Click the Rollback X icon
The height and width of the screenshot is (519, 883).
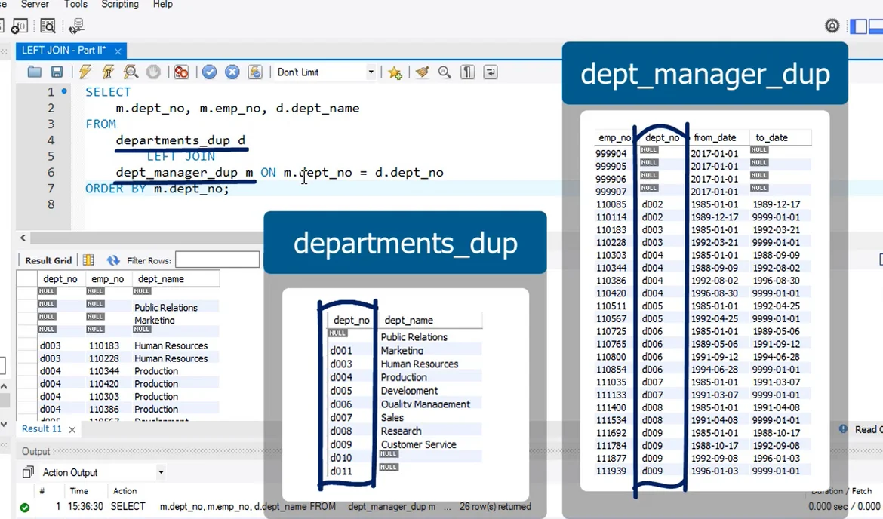(232, 72)
